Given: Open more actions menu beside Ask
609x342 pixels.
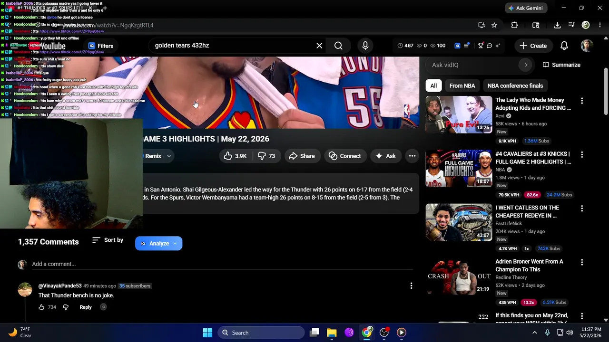Looking at the screenshot, I should pos(412,156).
